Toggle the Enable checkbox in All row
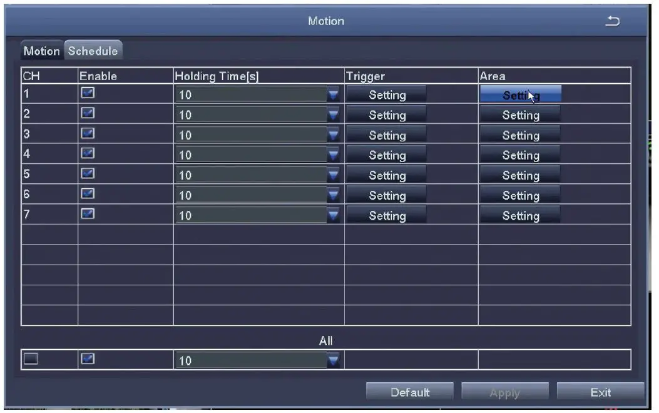659x413 pixels. click(88, 359)
